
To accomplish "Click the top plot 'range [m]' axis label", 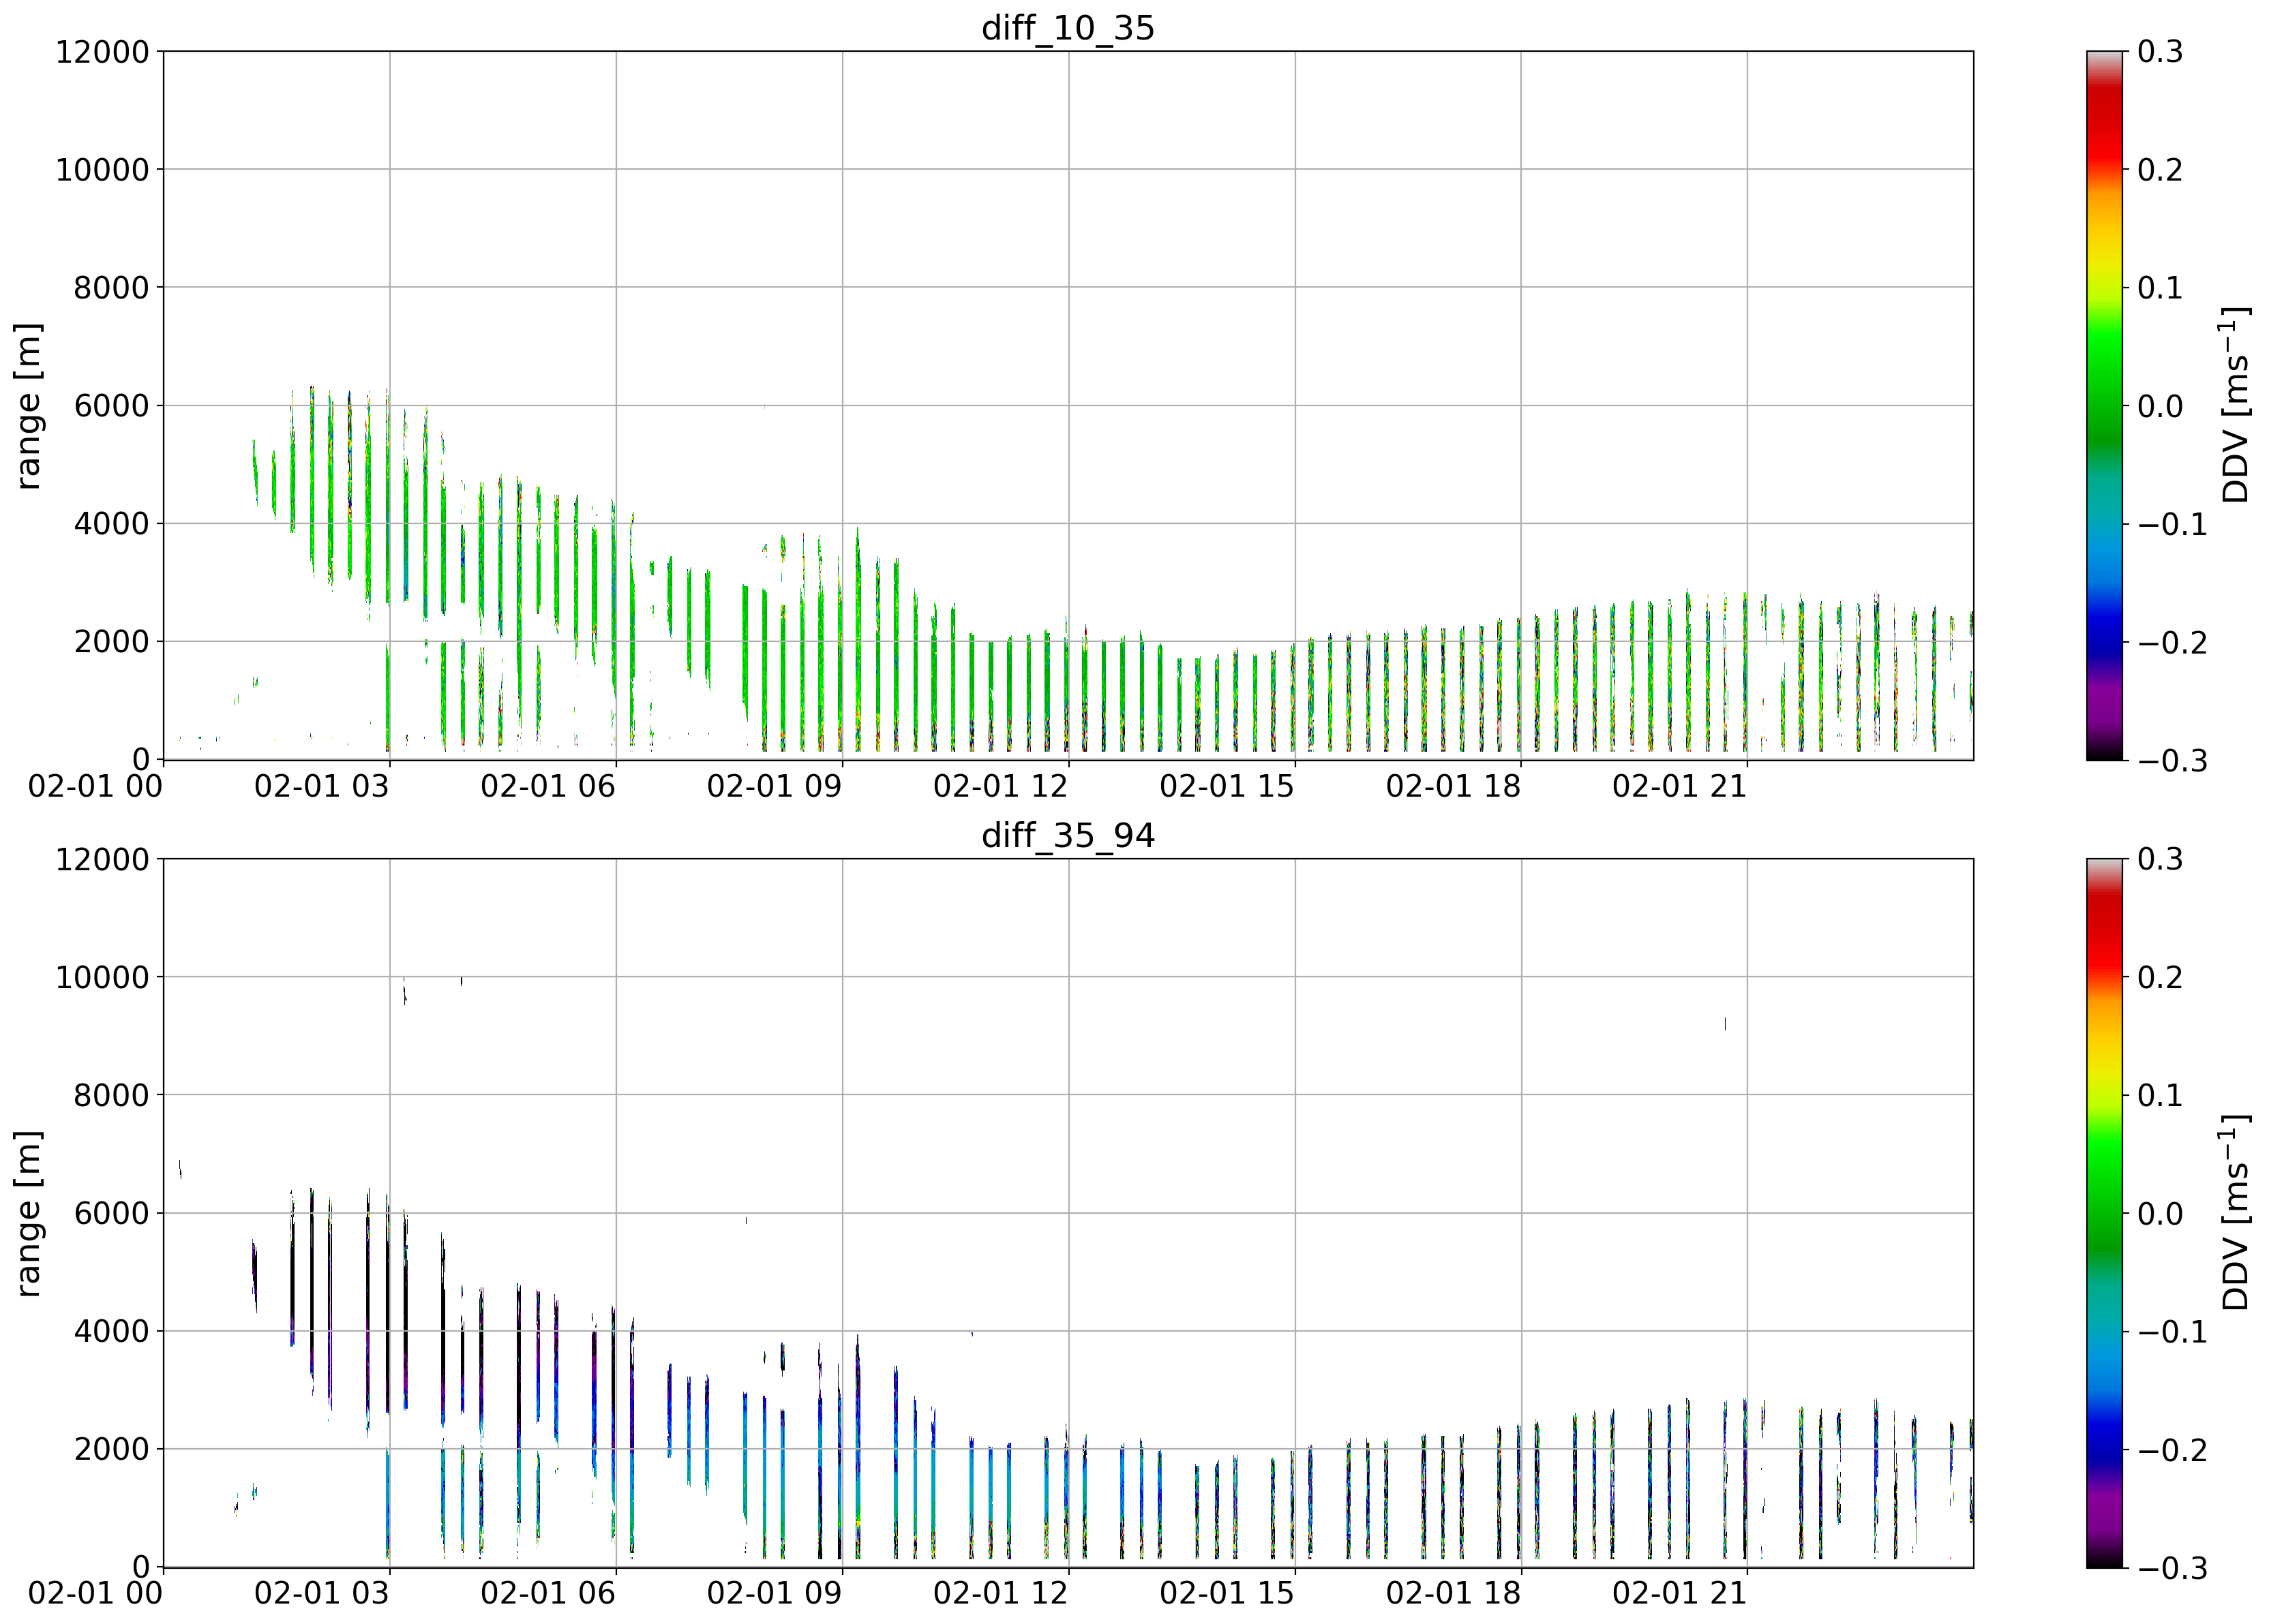I will (x=28, y=406).
